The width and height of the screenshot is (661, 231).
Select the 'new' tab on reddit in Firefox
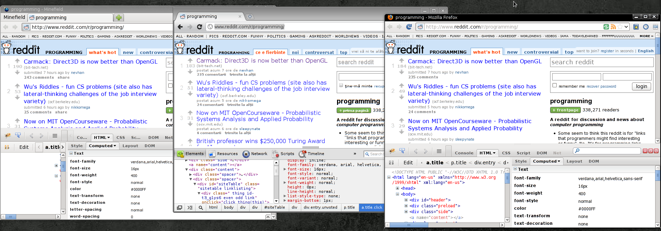click(512, 52)
